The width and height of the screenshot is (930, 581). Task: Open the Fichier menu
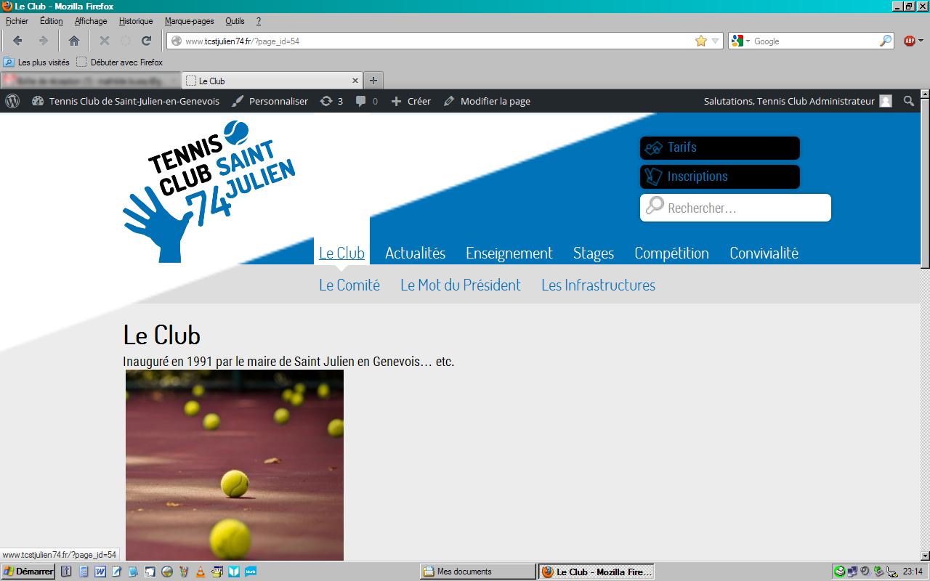click(x=16, y=21)
